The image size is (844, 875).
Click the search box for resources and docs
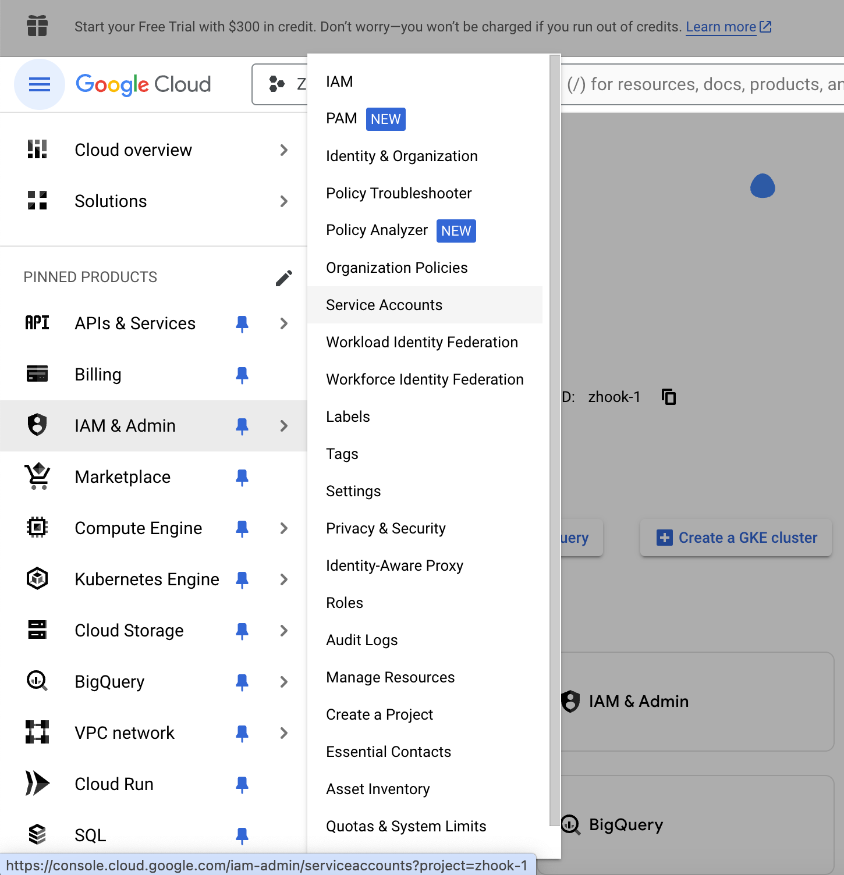coord(698,85)
